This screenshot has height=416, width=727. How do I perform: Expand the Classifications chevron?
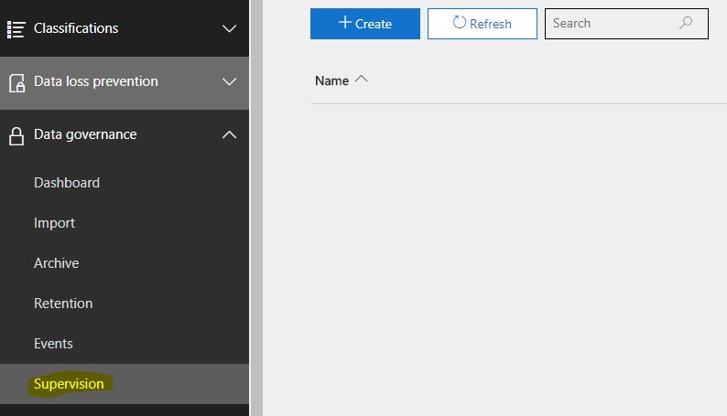coord(229,28)
